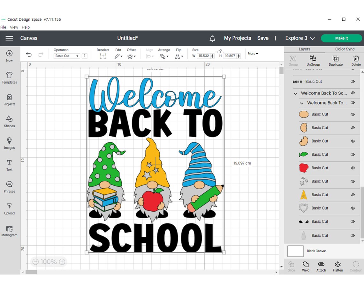Open the Upload panel
364x291 pixels.
click(x=9, y=209)
